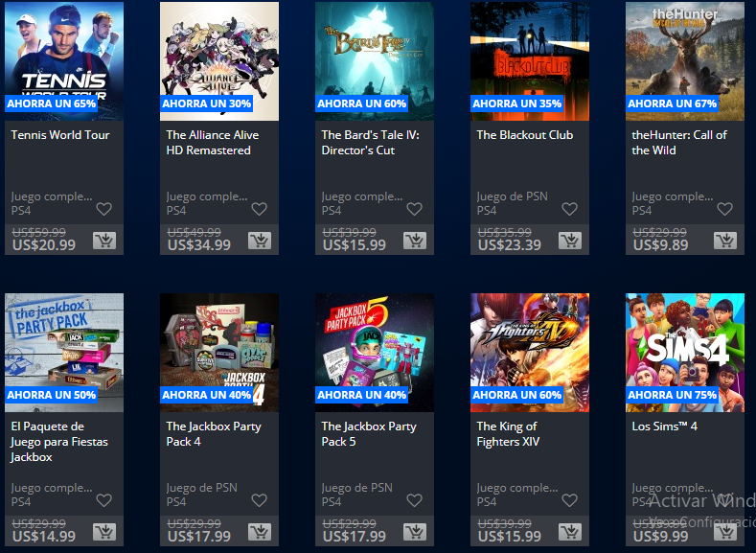
Task: Add The Jackbox Party Pack 4 to cart
Action: coord(260,532)
